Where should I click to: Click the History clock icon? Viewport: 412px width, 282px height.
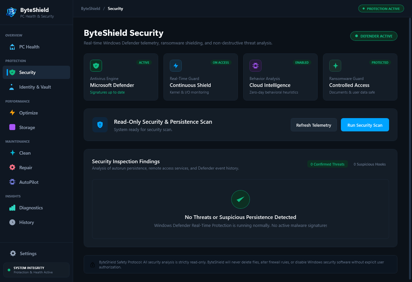coord(12,222)
